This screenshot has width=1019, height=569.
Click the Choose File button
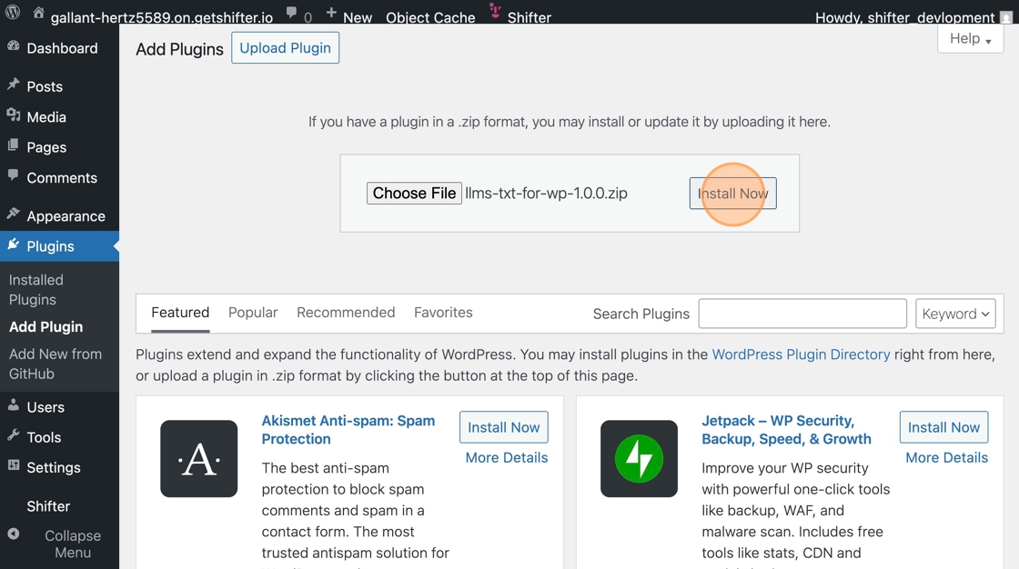pyautogui.click(x=415, y=193)
